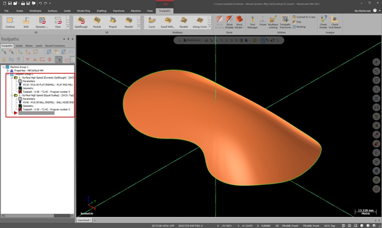Switch to the Home ribbon tab

click(x=20, y=11)
